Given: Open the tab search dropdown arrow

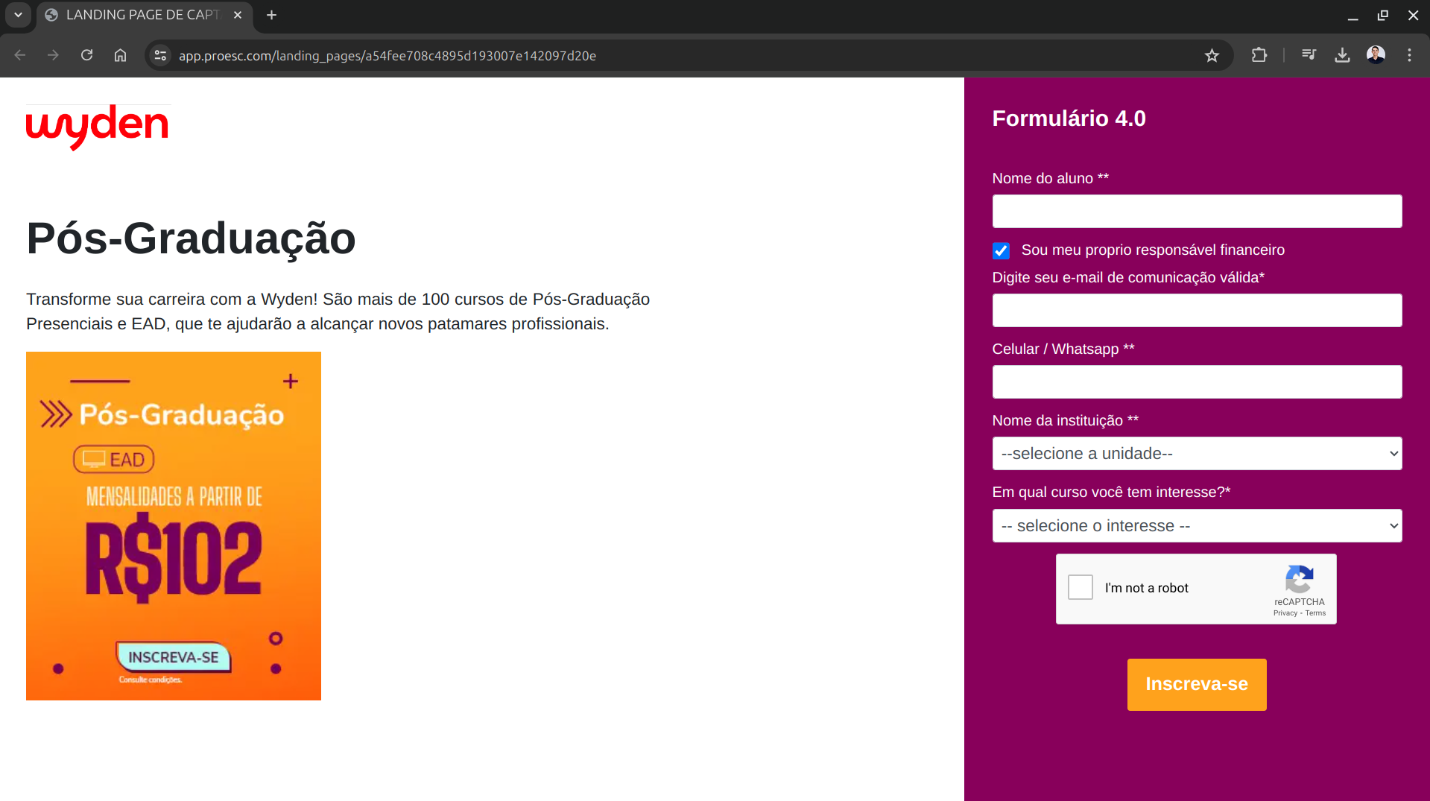Looking at the screenshot, I should pos(18,15).
